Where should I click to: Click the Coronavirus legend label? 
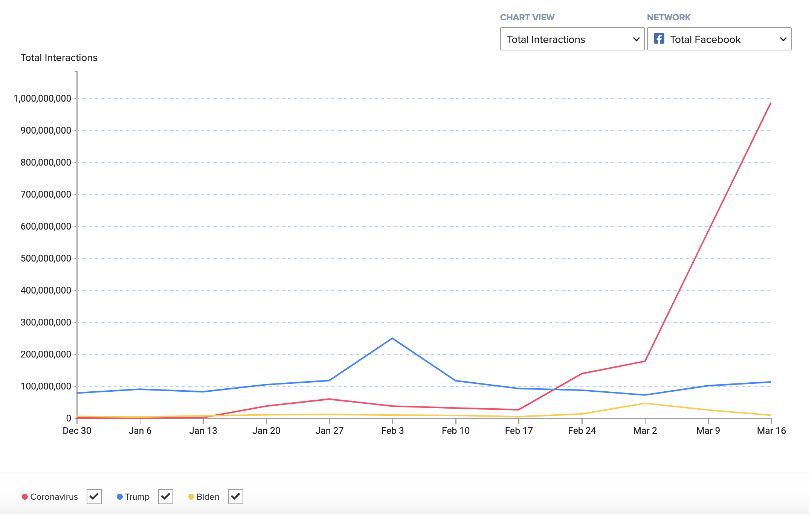[x=54, y=497]
